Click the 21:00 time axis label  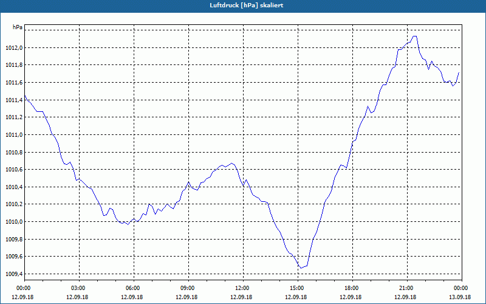pos(407,288)
